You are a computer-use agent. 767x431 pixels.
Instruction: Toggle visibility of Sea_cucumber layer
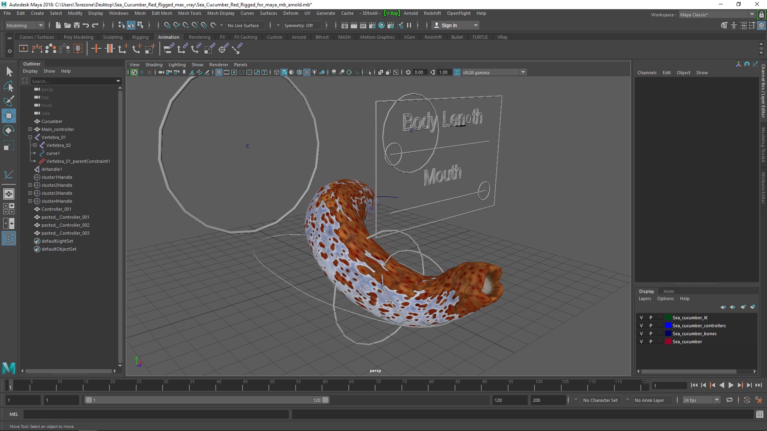click(641, 342)
